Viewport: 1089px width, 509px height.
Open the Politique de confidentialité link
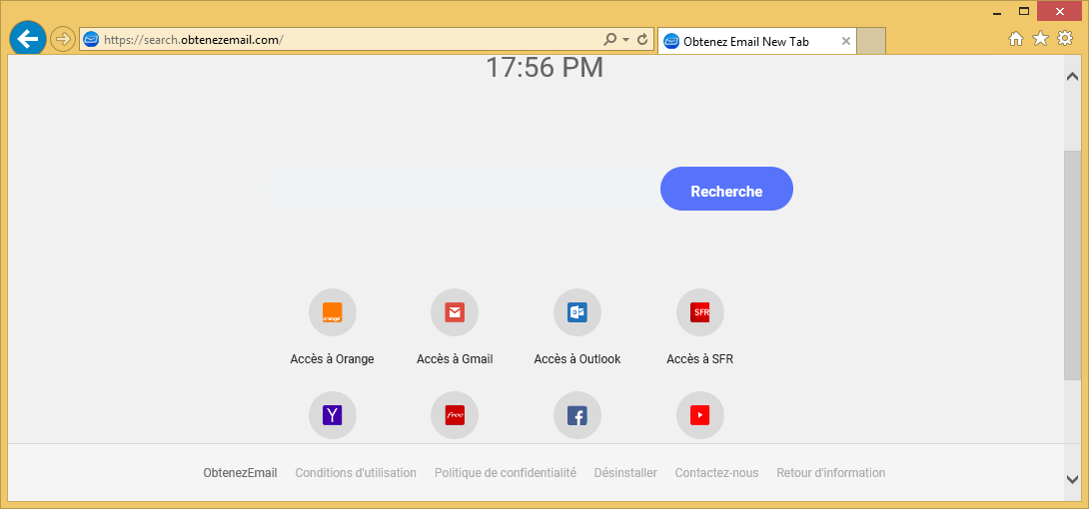point(505,473)
